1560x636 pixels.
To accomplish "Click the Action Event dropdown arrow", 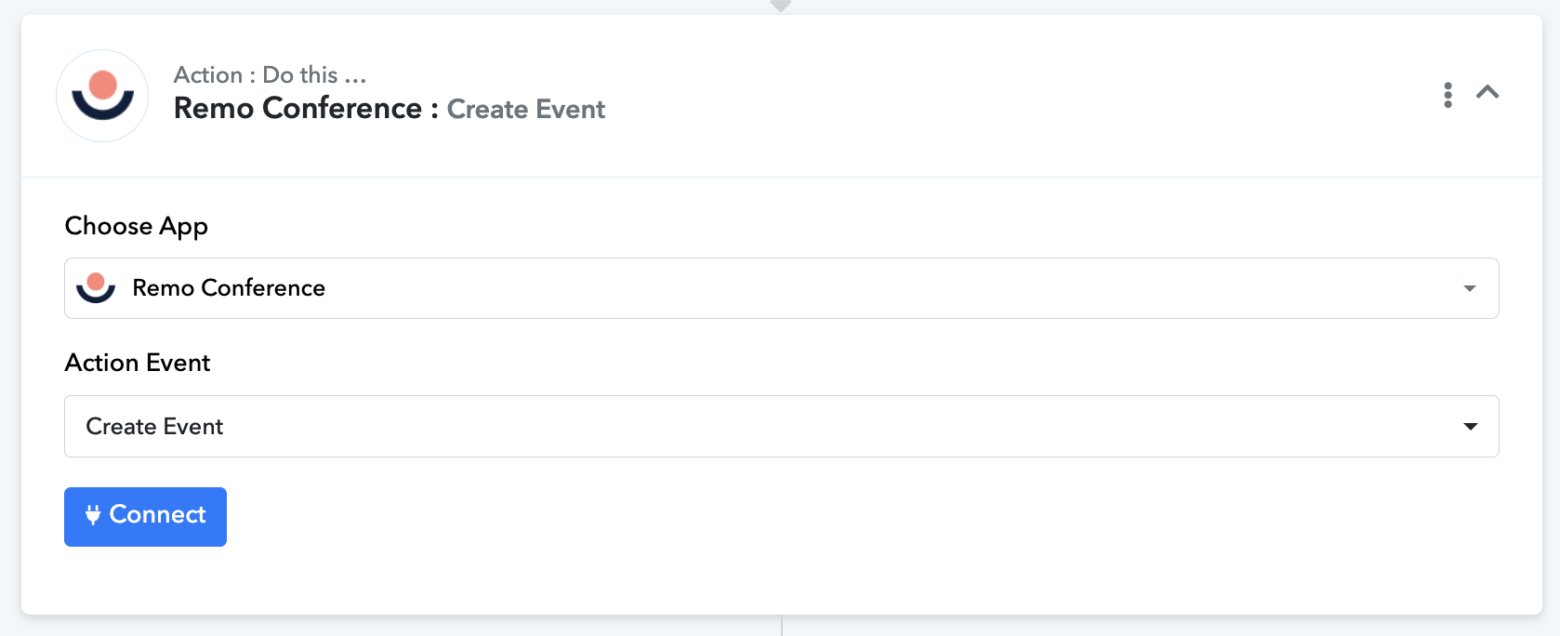I will 1471,427.
